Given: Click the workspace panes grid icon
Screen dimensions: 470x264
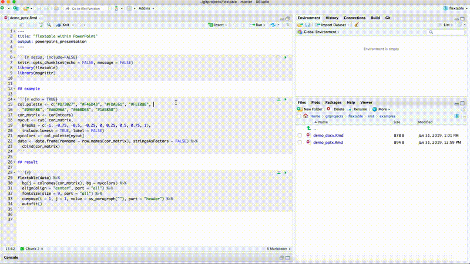Looking at the screenshot, I should point(129,8).
